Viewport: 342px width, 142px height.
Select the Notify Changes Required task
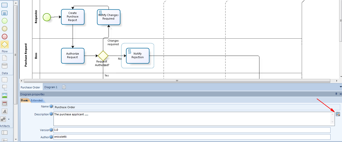pyautogui.click(x=109, y=17)
